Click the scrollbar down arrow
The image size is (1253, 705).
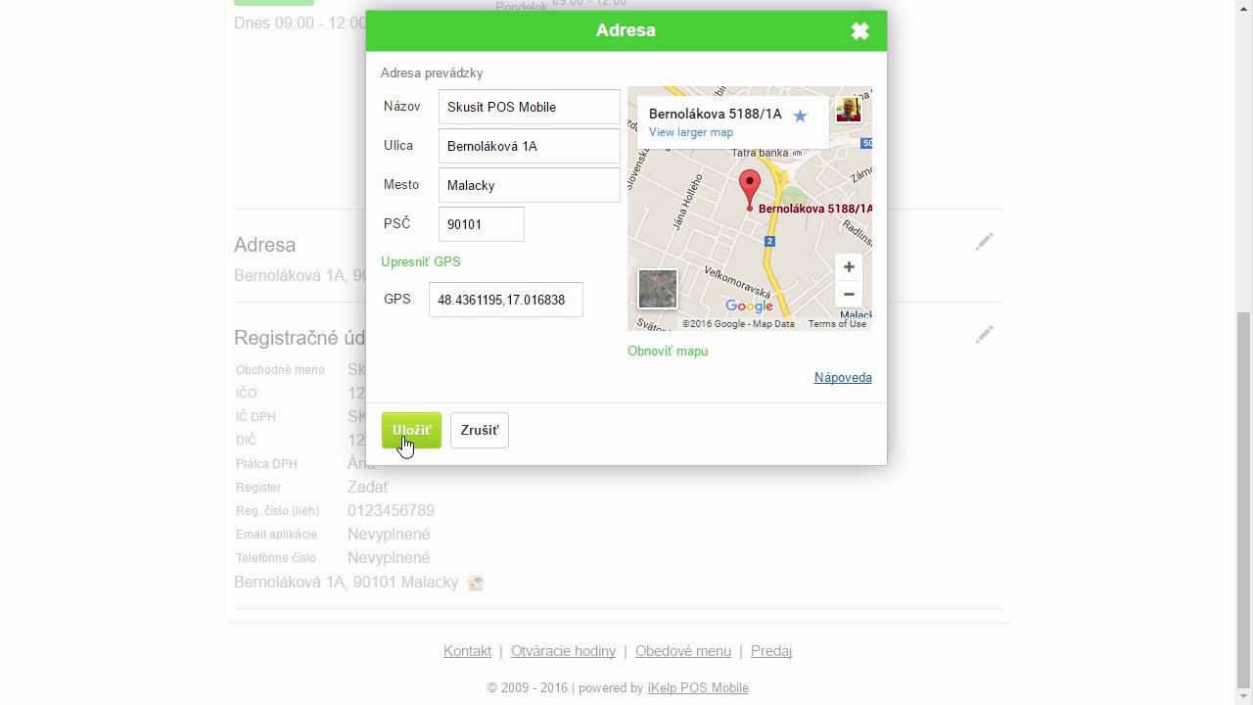[x=1243, y=696]
